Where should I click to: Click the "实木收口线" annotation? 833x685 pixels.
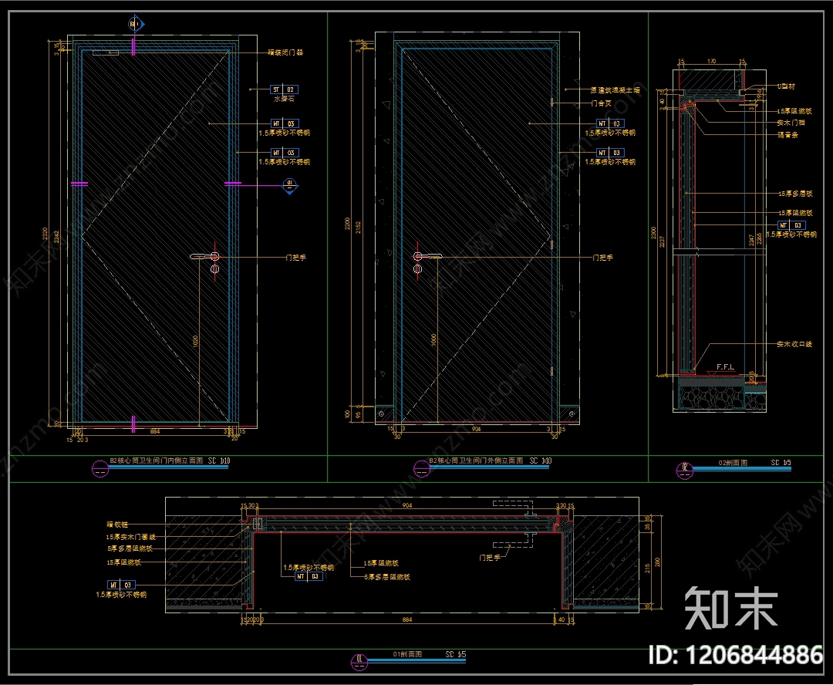pyautogui.click(x=794, y=344)
